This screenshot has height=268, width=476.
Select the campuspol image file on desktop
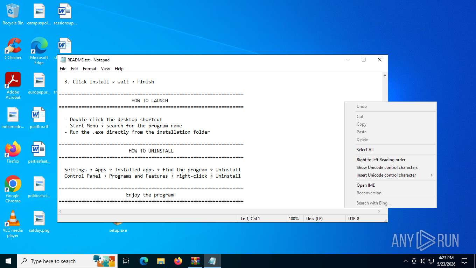(x=39, y=14)
